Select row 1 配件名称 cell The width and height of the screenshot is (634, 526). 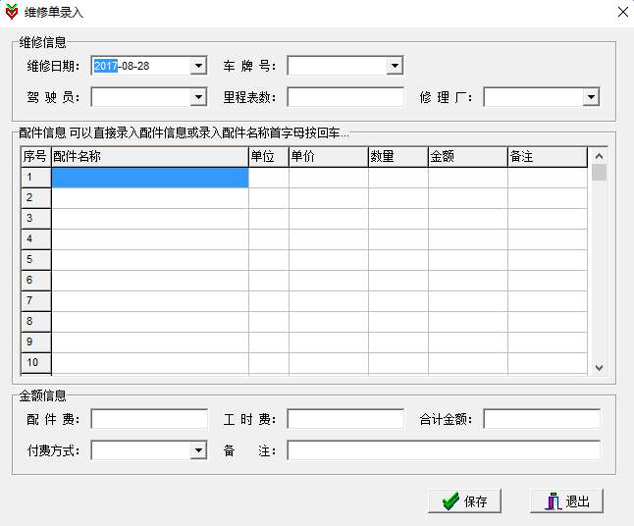150,178
